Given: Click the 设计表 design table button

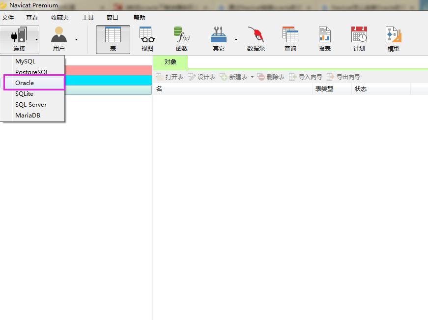Looking at the screenshot, I should coord(202,77).
